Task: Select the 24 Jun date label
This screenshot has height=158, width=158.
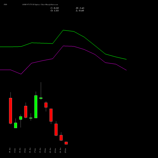Action: tap(60, 150)
